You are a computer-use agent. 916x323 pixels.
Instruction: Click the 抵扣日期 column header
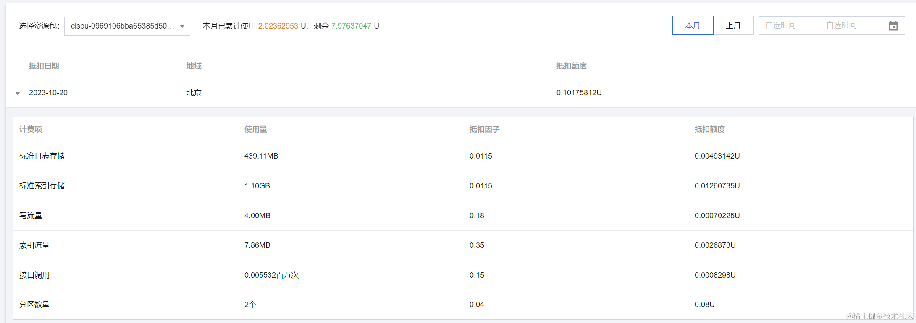(x=44, y=66)
